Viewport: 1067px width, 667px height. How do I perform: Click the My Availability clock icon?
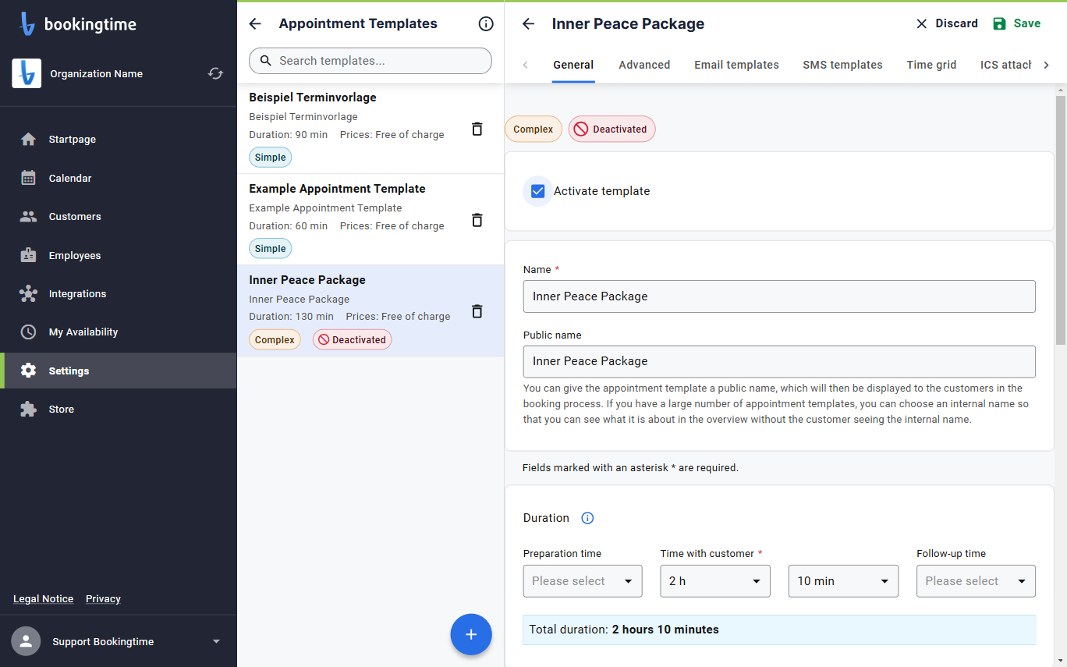28,332
